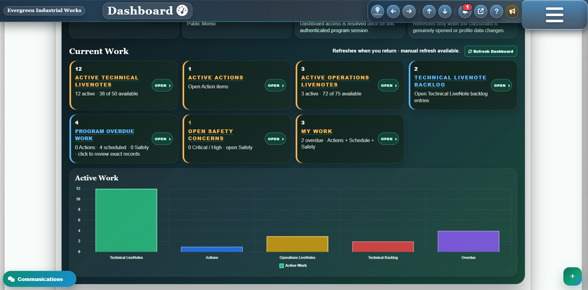Image resolution: width=588 pixels, height=290 pixels.
Task: Follow the Active Operations LiveNotes heading link
Action: point(335,81)
